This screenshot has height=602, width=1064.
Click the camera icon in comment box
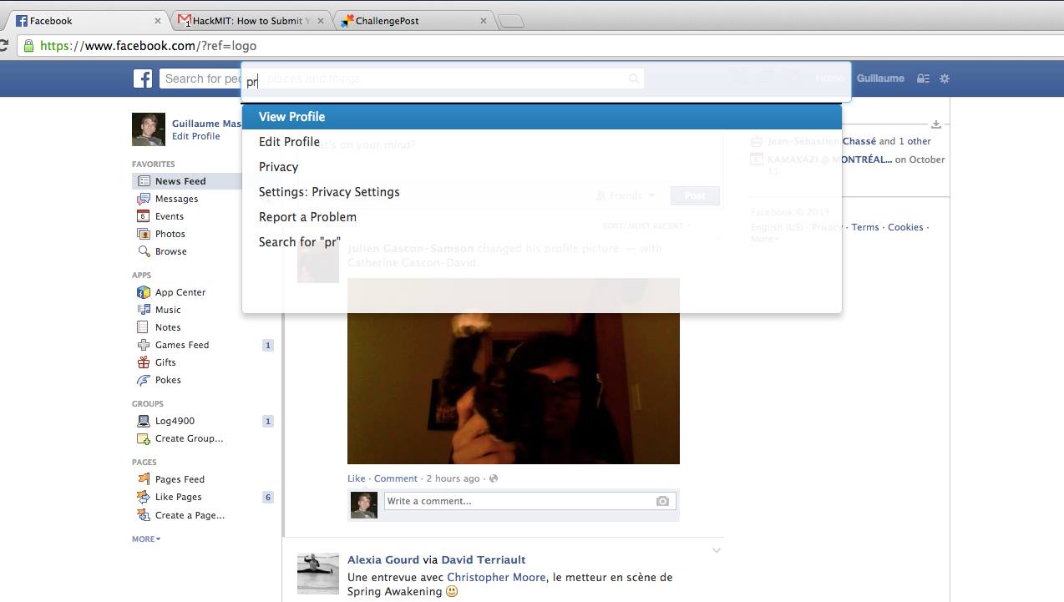[662, 501]
